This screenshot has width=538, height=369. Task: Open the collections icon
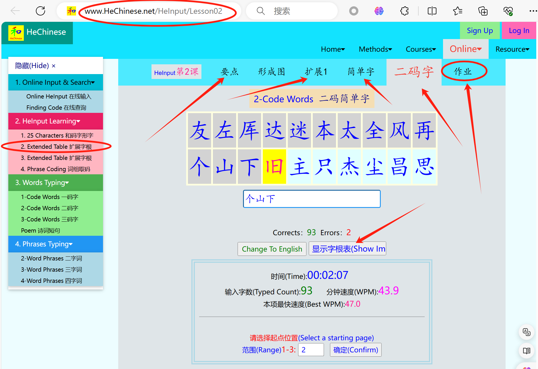pos(483,11)
